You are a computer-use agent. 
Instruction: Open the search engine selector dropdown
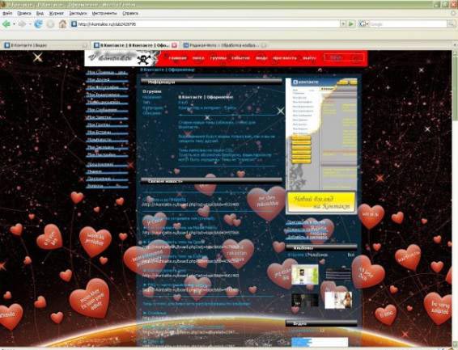tap(363, 24)
